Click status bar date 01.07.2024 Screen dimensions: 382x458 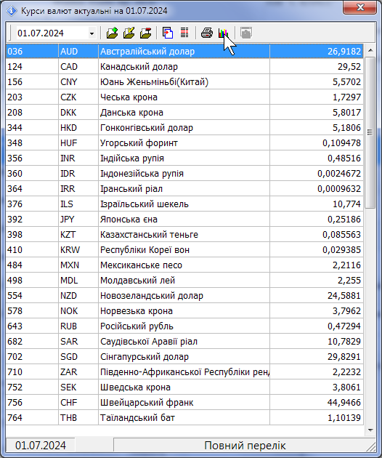[40, 446]
